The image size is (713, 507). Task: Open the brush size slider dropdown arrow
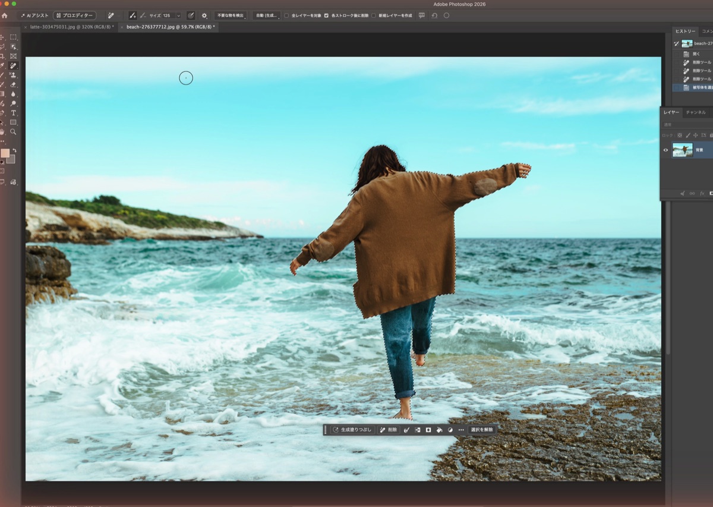[178, 15]
